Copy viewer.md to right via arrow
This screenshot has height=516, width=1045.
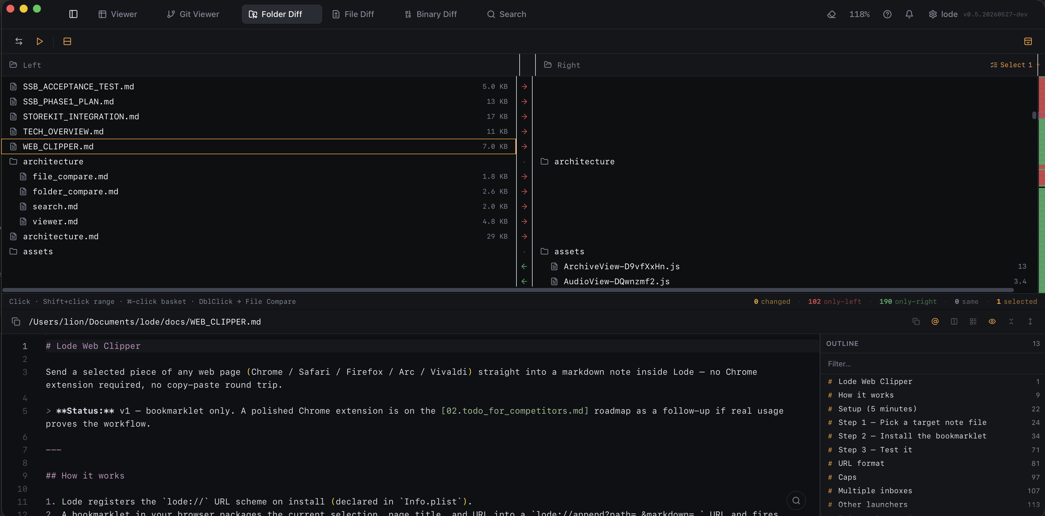524,221
